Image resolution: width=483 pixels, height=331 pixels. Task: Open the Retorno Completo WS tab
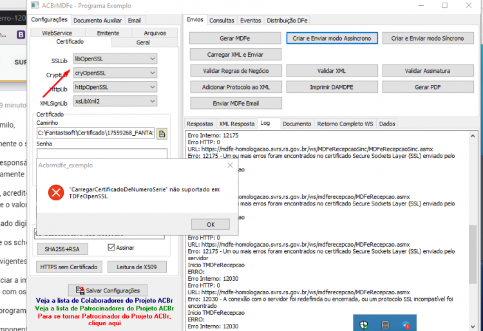click(x=345, y=124)
